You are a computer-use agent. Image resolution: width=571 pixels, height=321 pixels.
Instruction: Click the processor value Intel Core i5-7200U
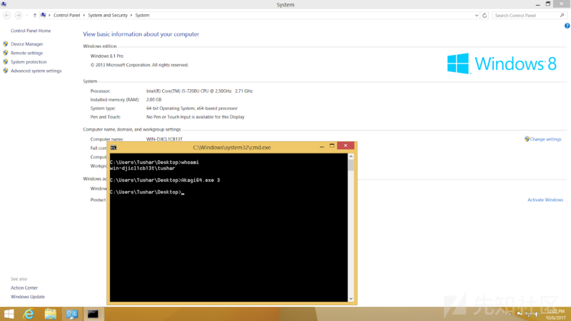(200, 91)
